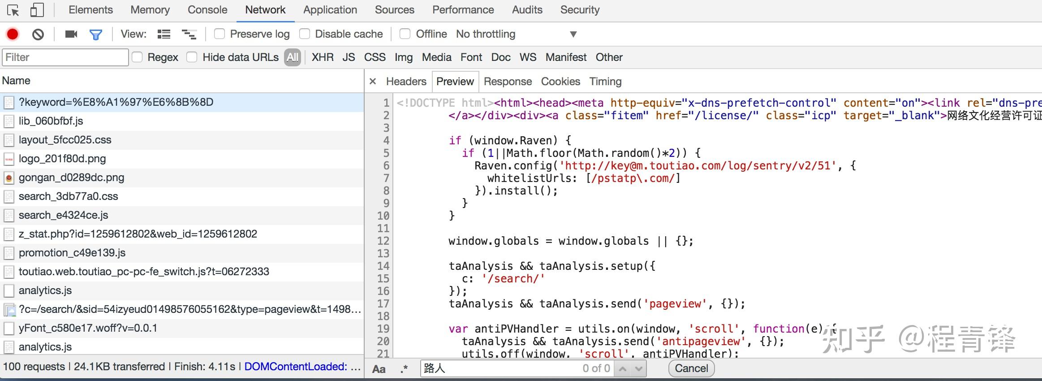1042x381 pixels.
Task: Open the Headers tab of the request
Action: coord(406,82)
